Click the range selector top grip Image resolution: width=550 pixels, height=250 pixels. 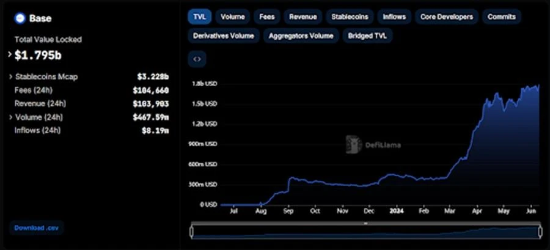tap(365, 223)
